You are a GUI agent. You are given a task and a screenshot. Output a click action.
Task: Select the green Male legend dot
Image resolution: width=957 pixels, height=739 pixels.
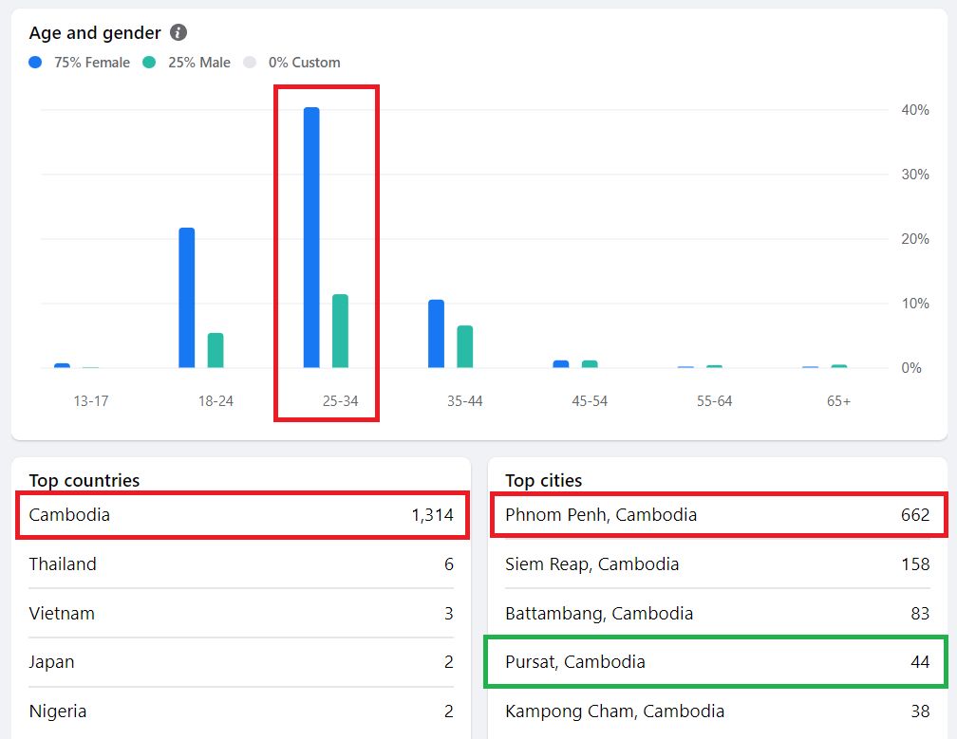click(149, 63)
